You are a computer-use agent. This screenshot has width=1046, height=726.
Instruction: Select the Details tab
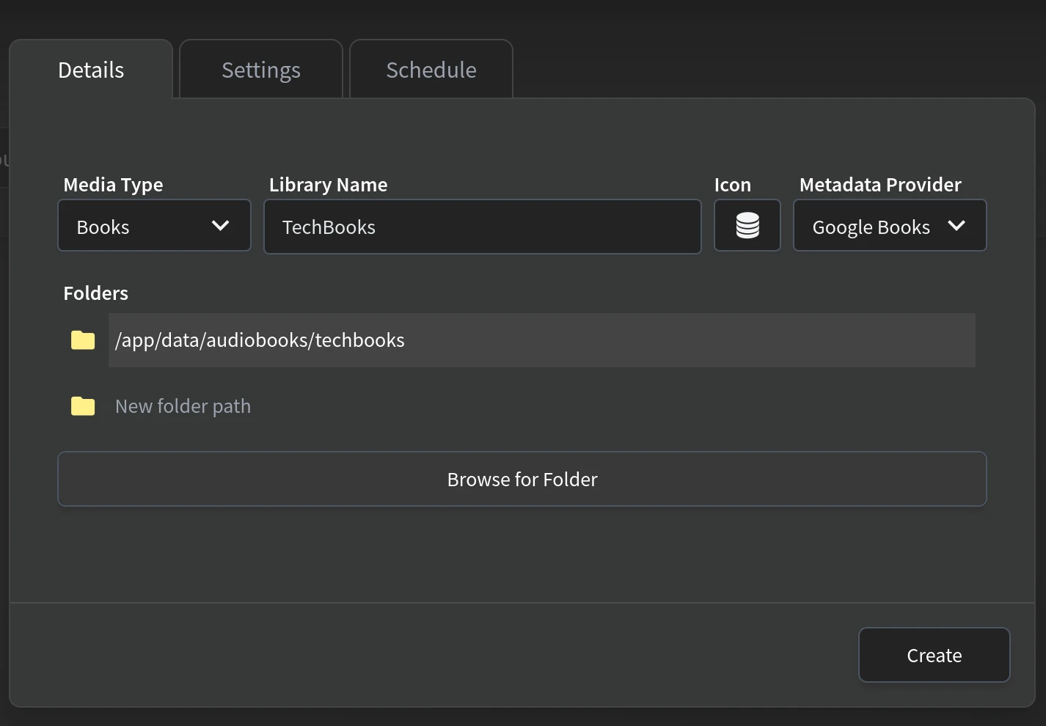pyautogui.click(x=91, y=69)
